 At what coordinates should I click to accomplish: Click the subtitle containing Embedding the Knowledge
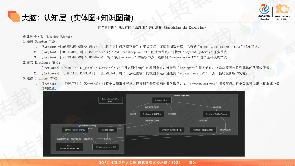click(x=152, y=28)
